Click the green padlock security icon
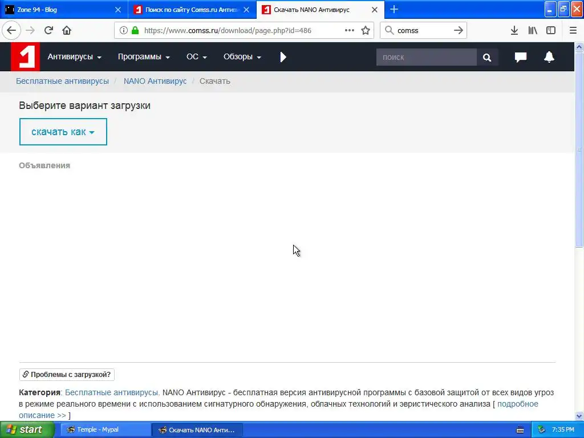584x438 pixels. click(x=135, y=31)
